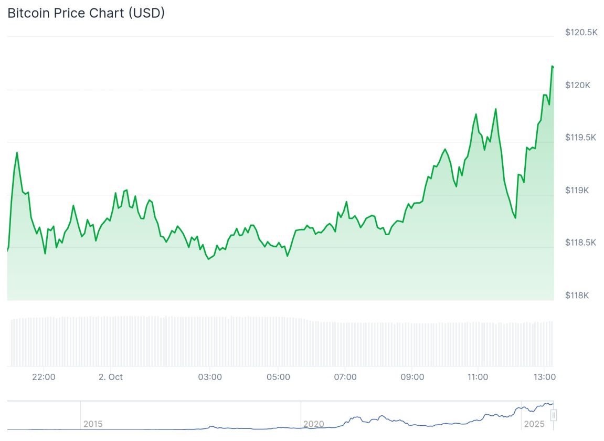The image size is (604, 441).
Task: Click the $120K price axis label
Action: 577,85
